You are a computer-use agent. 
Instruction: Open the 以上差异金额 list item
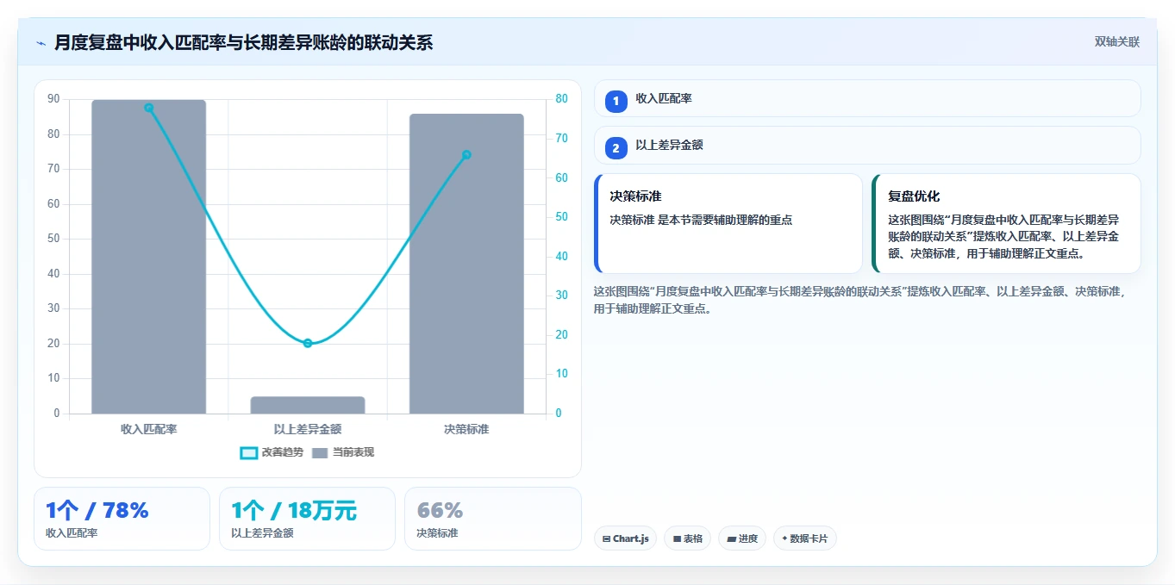click(x=867, y=145)
